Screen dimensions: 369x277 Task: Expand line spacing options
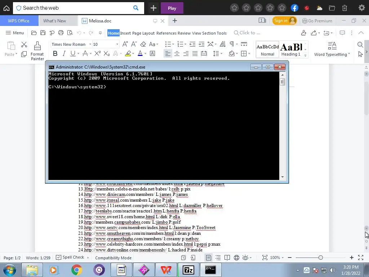point(222,54)
